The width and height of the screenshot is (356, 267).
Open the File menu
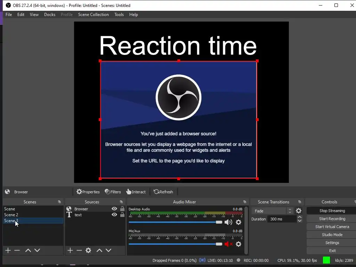click(x=9, y=15)
